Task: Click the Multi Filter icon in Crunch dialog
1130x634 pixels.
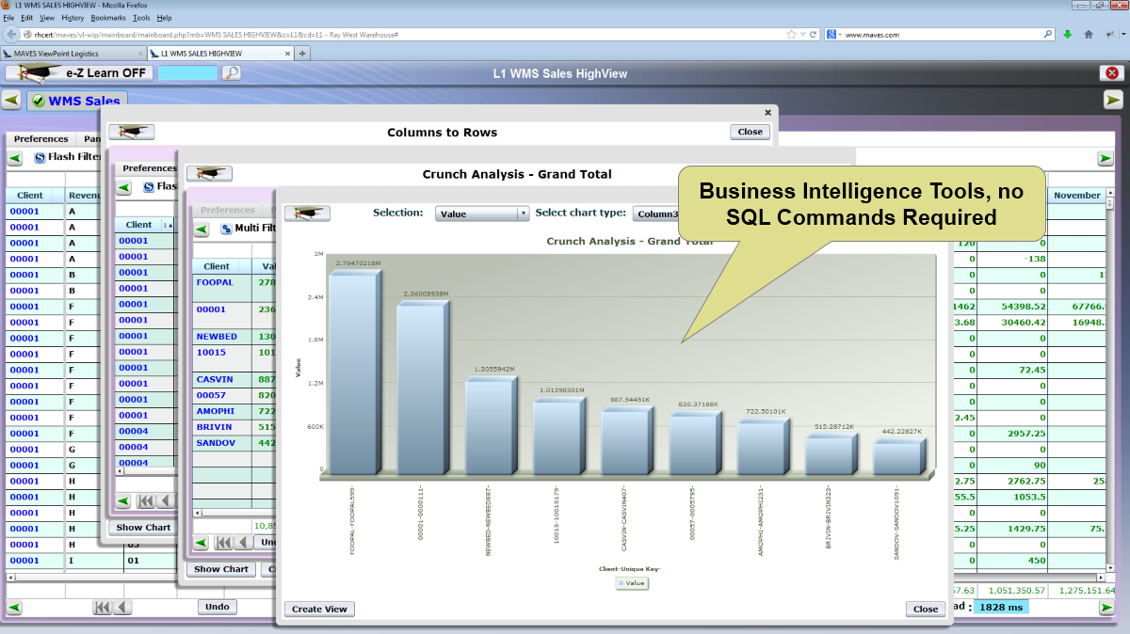Action: [x=226, y=229]
